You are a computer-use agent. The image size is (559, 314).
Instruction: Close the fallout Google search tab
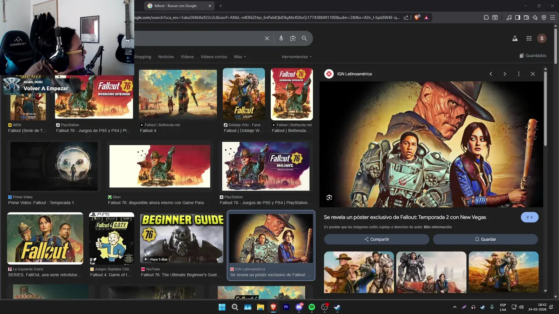tap(210, 6)
